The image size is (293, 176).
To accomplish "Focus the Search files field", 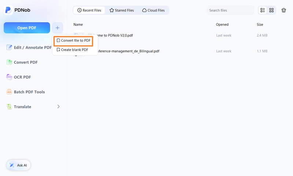I will (230, 10).
